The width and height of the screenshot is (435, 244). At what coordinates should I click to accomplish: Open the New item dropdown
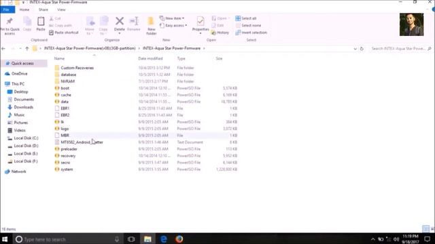pos(172,18)
